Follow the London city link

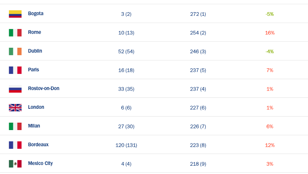36,107
